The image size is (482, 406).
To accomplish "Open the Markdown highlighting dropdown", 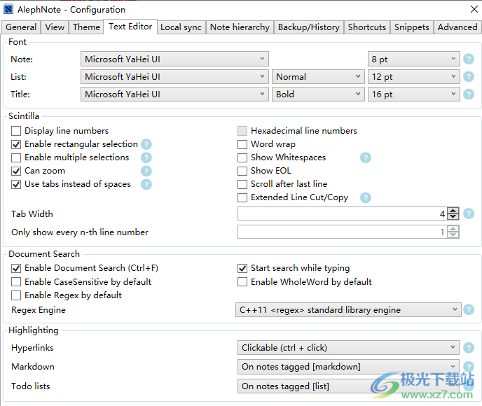I will [348, 367].
